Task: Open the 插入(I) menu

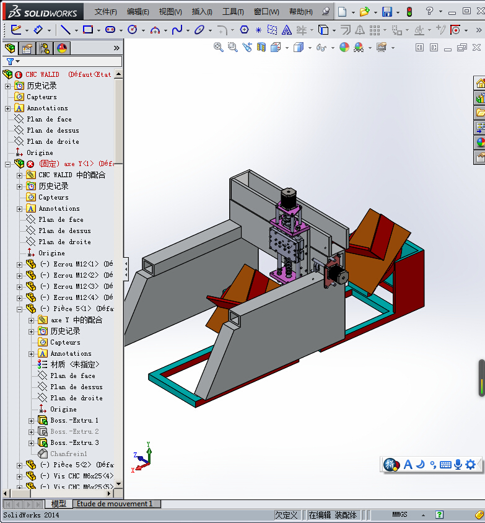Action: click(202, 12)
